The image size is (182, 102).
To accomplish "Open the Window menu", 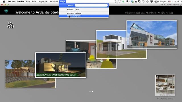I will click(54, 1).
